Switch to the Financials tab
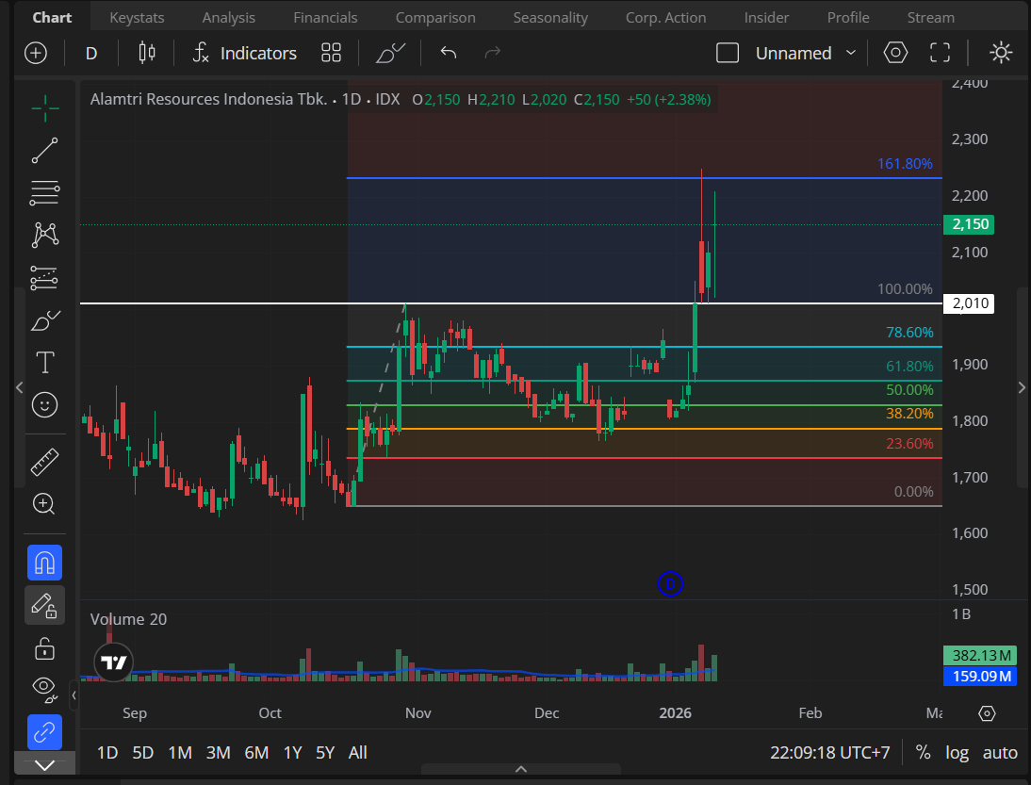Viewport: 1031px width, 785px height. (325, 18)
